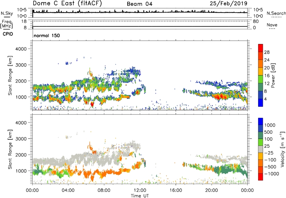
Task: Click the 'Velocity [m s-1]' colorbar label
Action: click(282, 149)
